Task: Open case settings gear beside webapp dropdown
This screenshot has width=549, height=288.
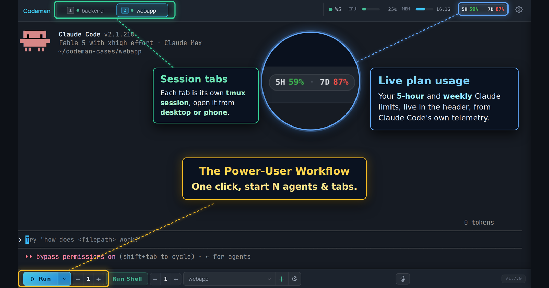Action: (x=294, y=279)
